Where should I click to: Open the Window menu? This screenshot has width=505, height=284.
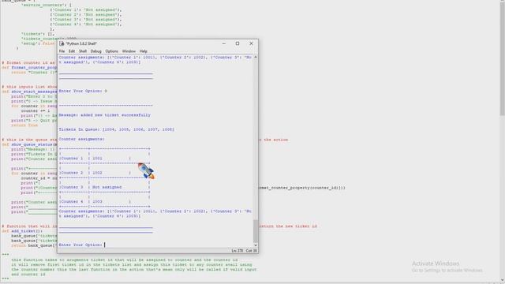coord(129,51)
